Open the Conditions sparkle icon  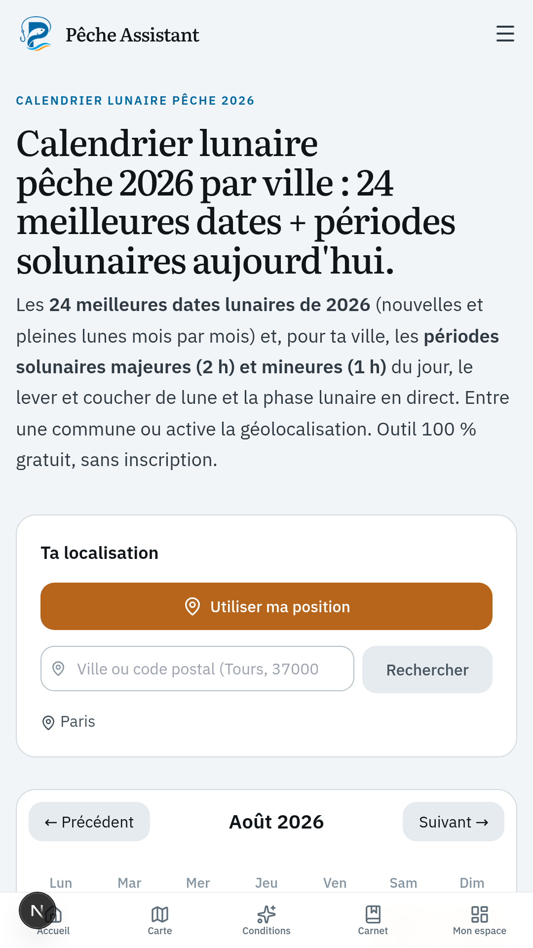[x=266, y=914]
